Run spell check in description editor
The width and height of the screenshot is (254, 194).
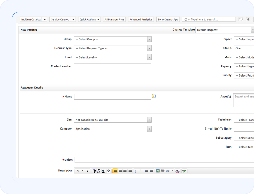184,171
